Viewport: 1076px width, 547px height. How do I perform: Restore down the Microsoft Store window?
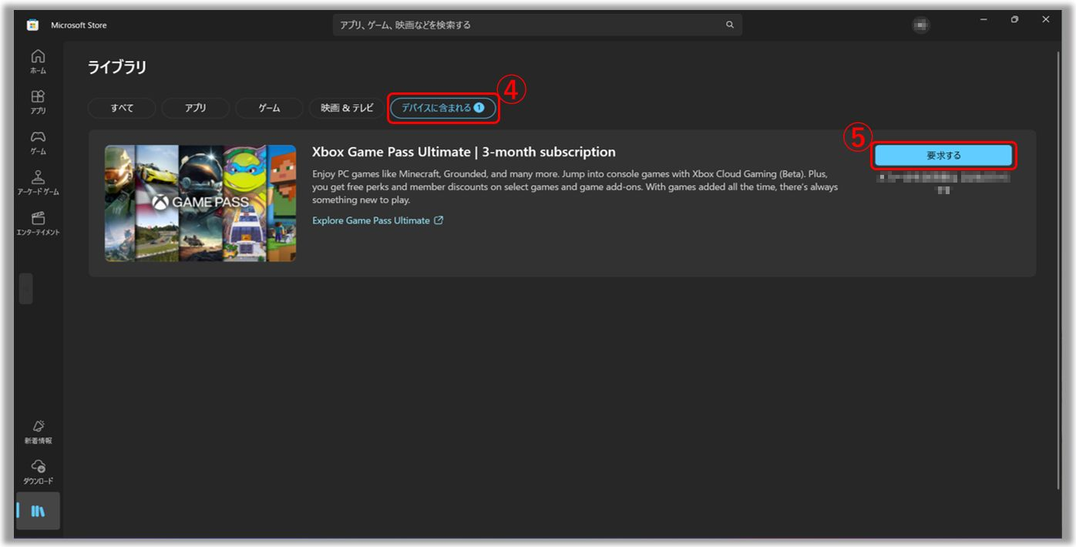1014,20
